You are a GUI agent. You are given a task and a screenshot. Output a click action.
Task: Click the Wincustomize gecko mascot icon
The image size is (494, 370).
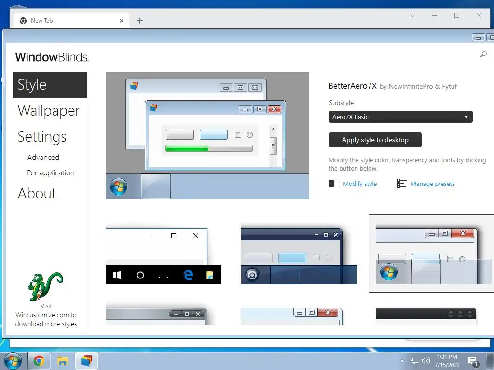[x=45, y=286]
